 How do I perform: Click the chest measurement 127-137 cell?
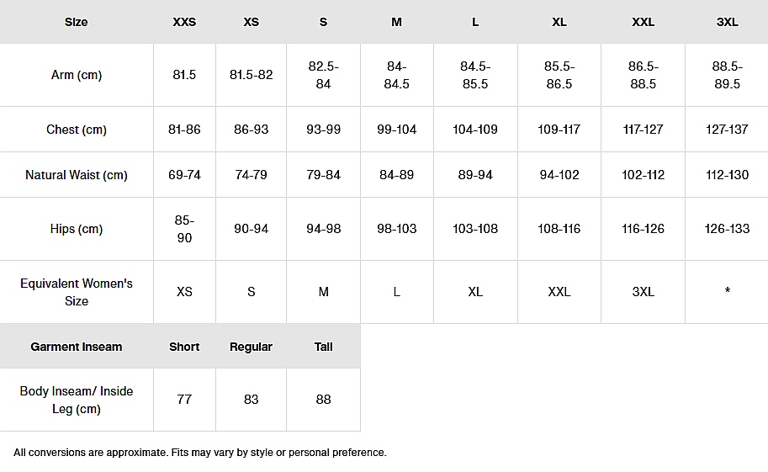[x=727, y=130]
